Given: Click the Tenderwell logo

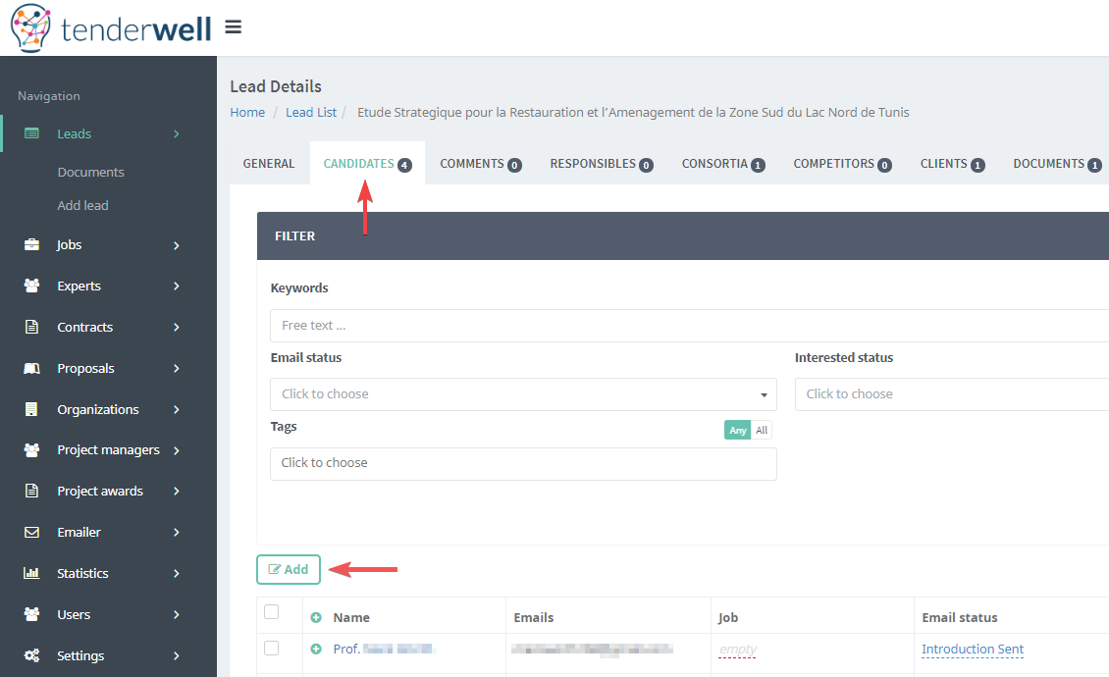Looking at the screenshot, I should click(x=111, y=28).
